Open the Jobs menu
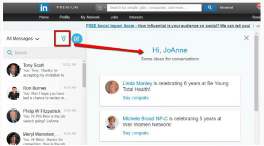Image resolution: width=264 pixels, height=146 pixels. tap(114, 17)
